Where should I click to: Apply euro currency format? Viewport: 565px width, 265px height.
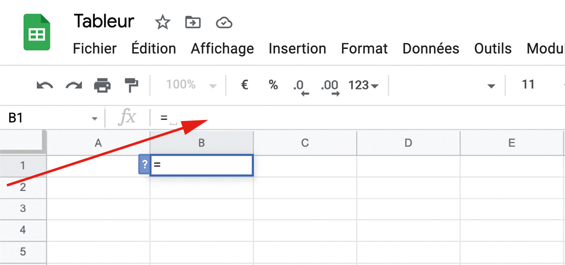pos(244,85)
